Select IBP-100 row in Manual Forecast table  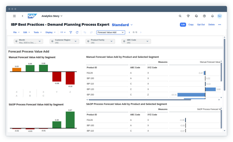[153, 78]
